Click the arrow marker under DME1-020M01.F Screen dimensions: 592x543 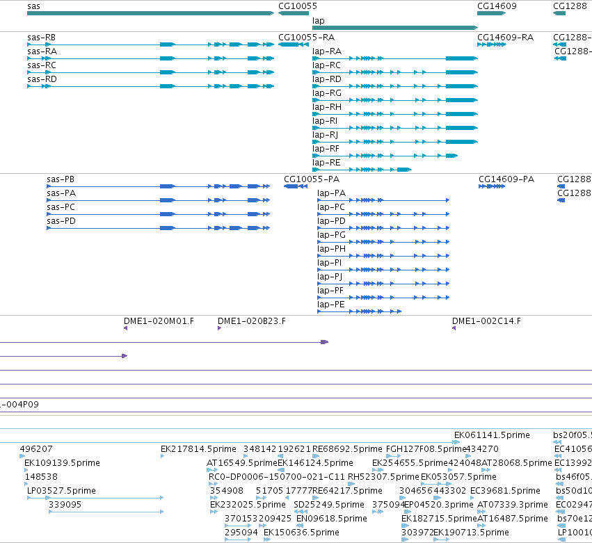(125, 328)
